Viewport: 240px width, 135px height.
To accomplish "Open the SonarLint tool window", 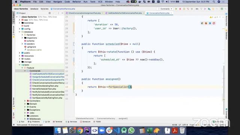I will (x=85, y=121).
